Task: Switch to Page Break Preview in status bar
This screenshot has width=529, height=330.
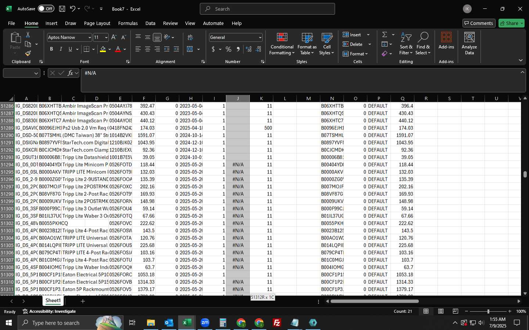Action: tap(456, 311)
